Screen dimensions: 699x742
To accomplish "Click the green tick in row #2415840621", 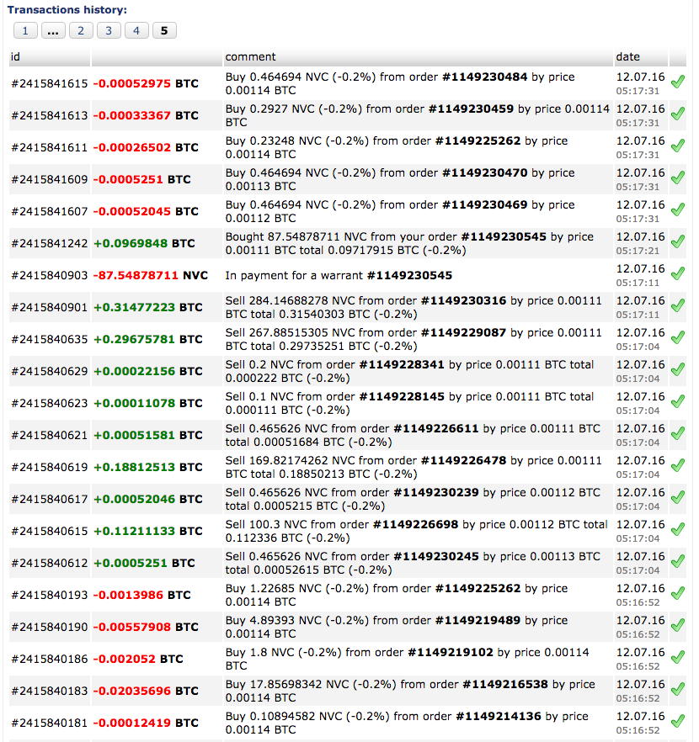I will (678, 433).
